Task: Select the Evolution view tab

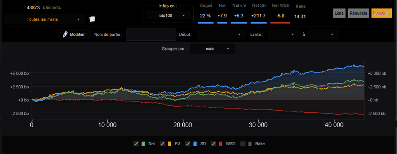Action: tap(381, 13)
